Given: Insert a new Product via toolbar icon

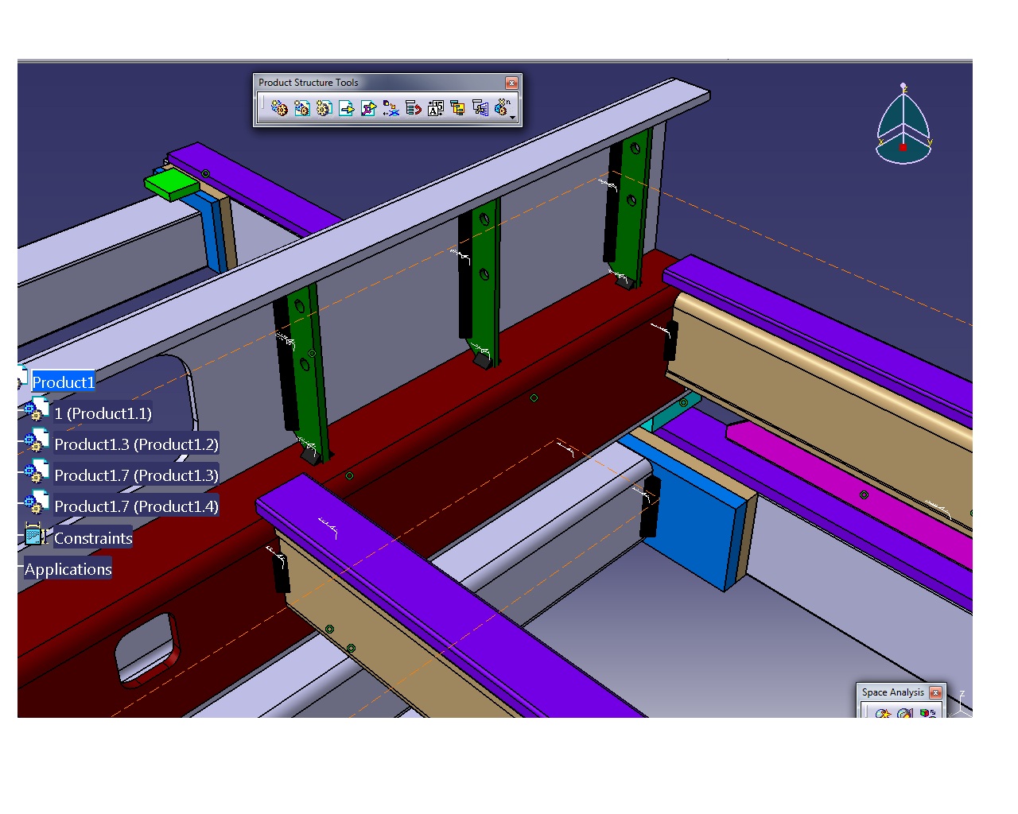Looking at the screenshot, I should pyautogui.click(x=301, y=108).
